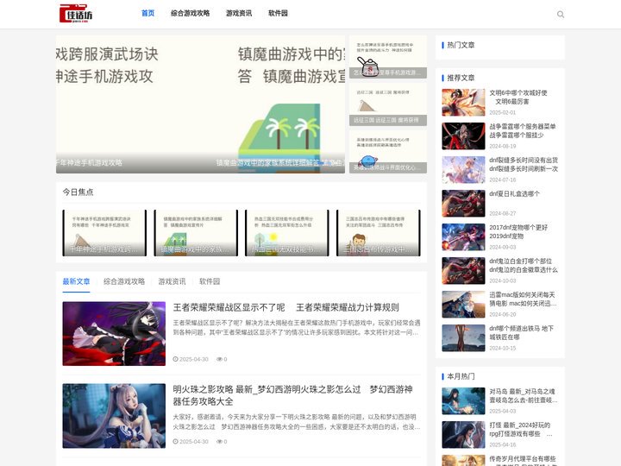Image resolution: width=621 pixels, height=466 pixels.
Task: Click the view count eye icon of 王者荣耀 article
Action: [x=219, y=359]
